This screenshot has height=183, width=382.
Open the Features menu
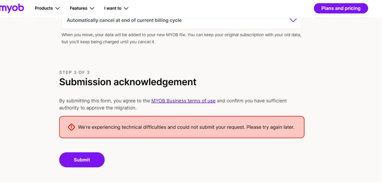coord(82,8)
